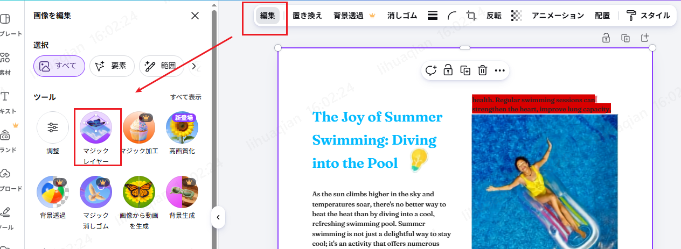Image resolution: width=681 pixels, height=249 pixels.
Task: Open the border style lines icon
Action: (x=432, y=16)
